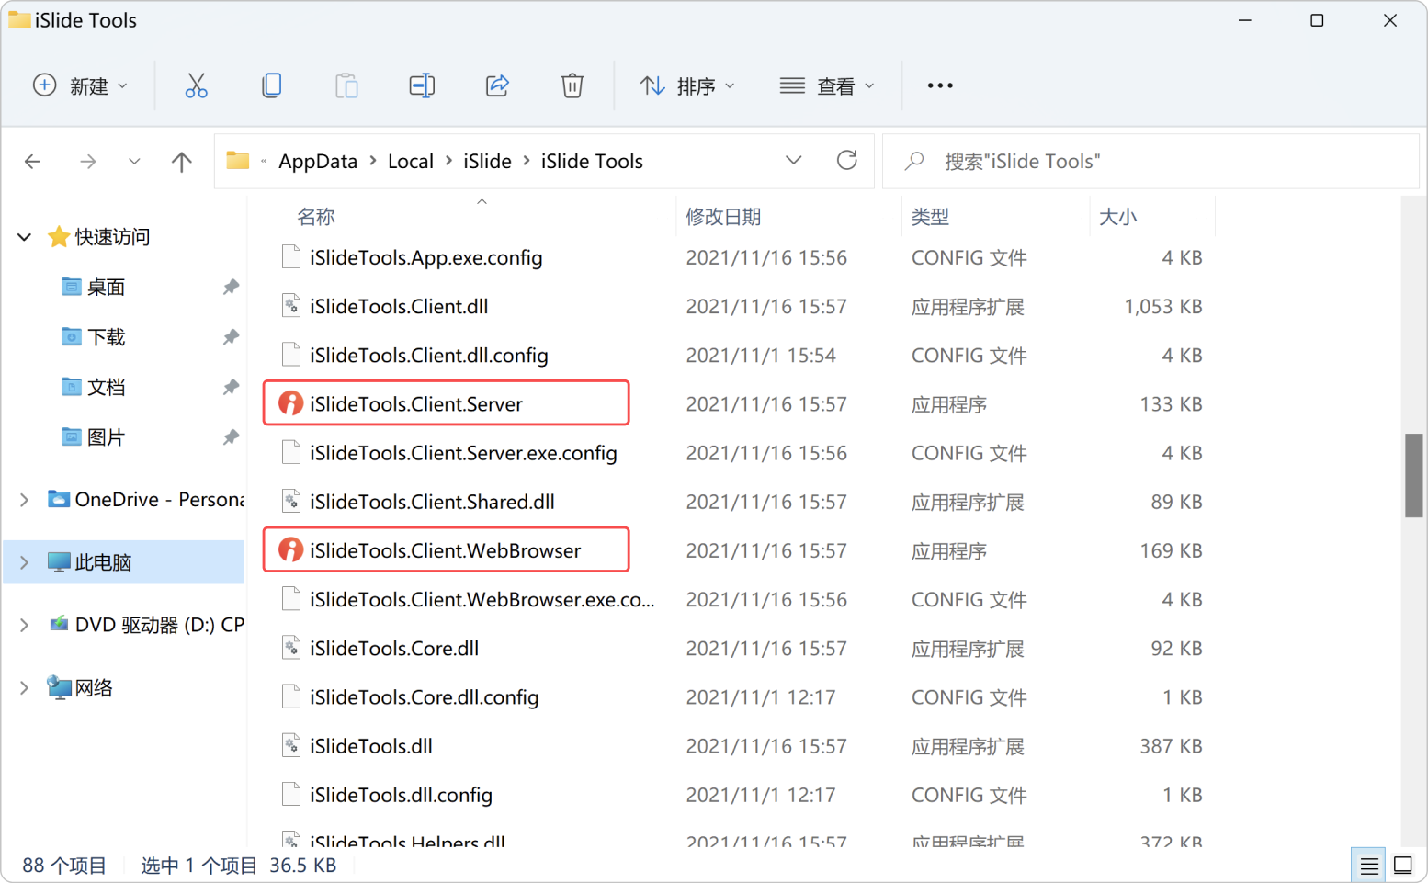
Task: Open the 排序 sort dropdown
Action: 687,85
